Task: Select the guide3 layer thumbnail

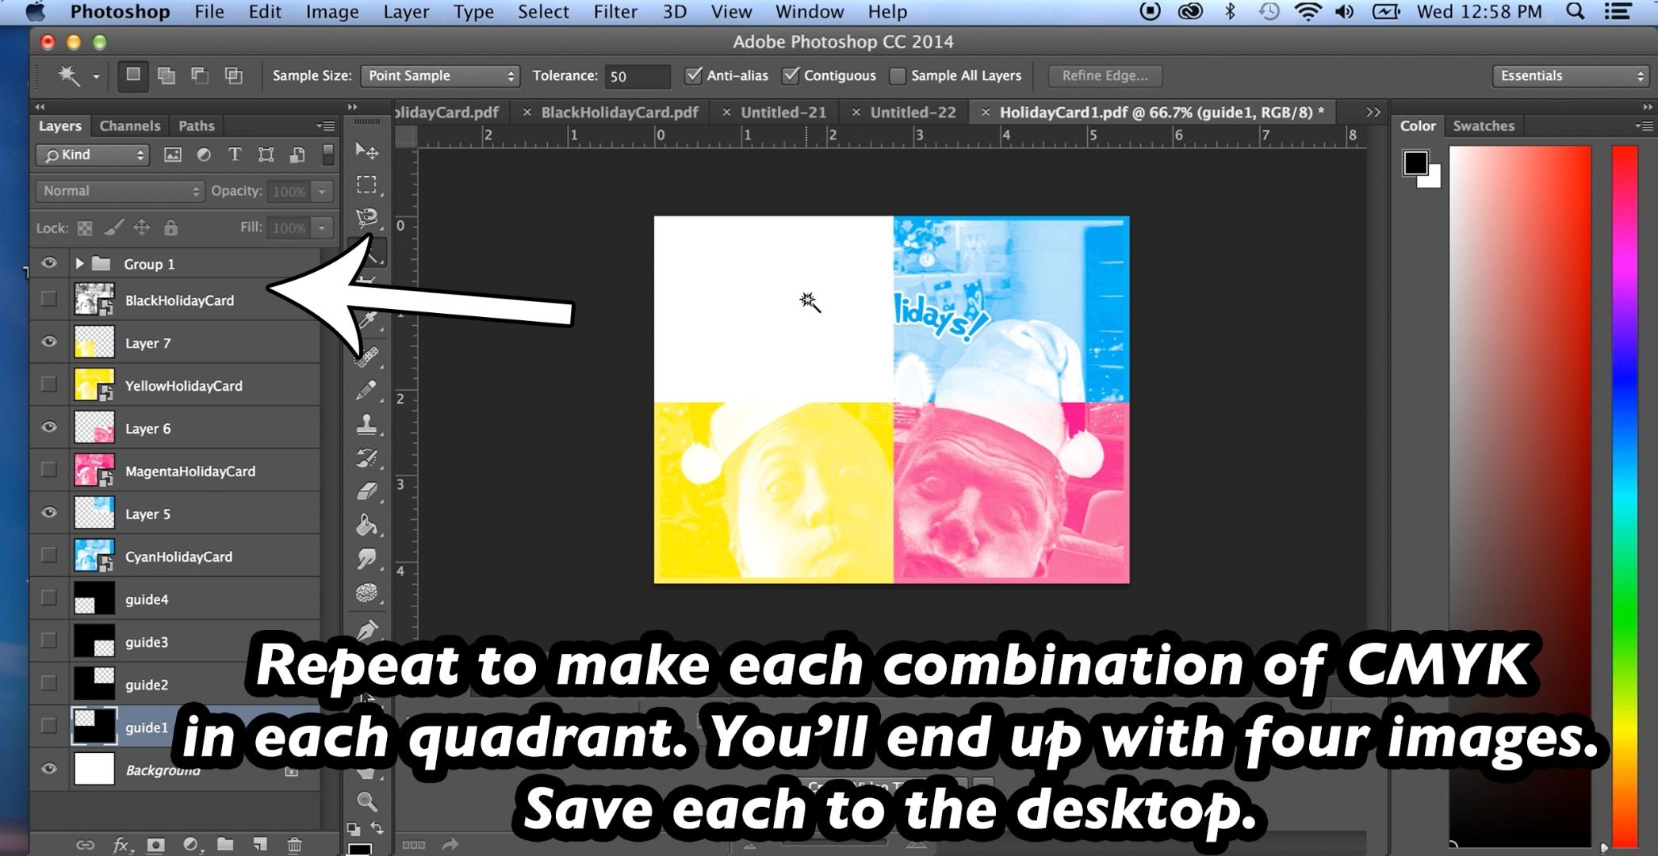Action: point(94,641)
